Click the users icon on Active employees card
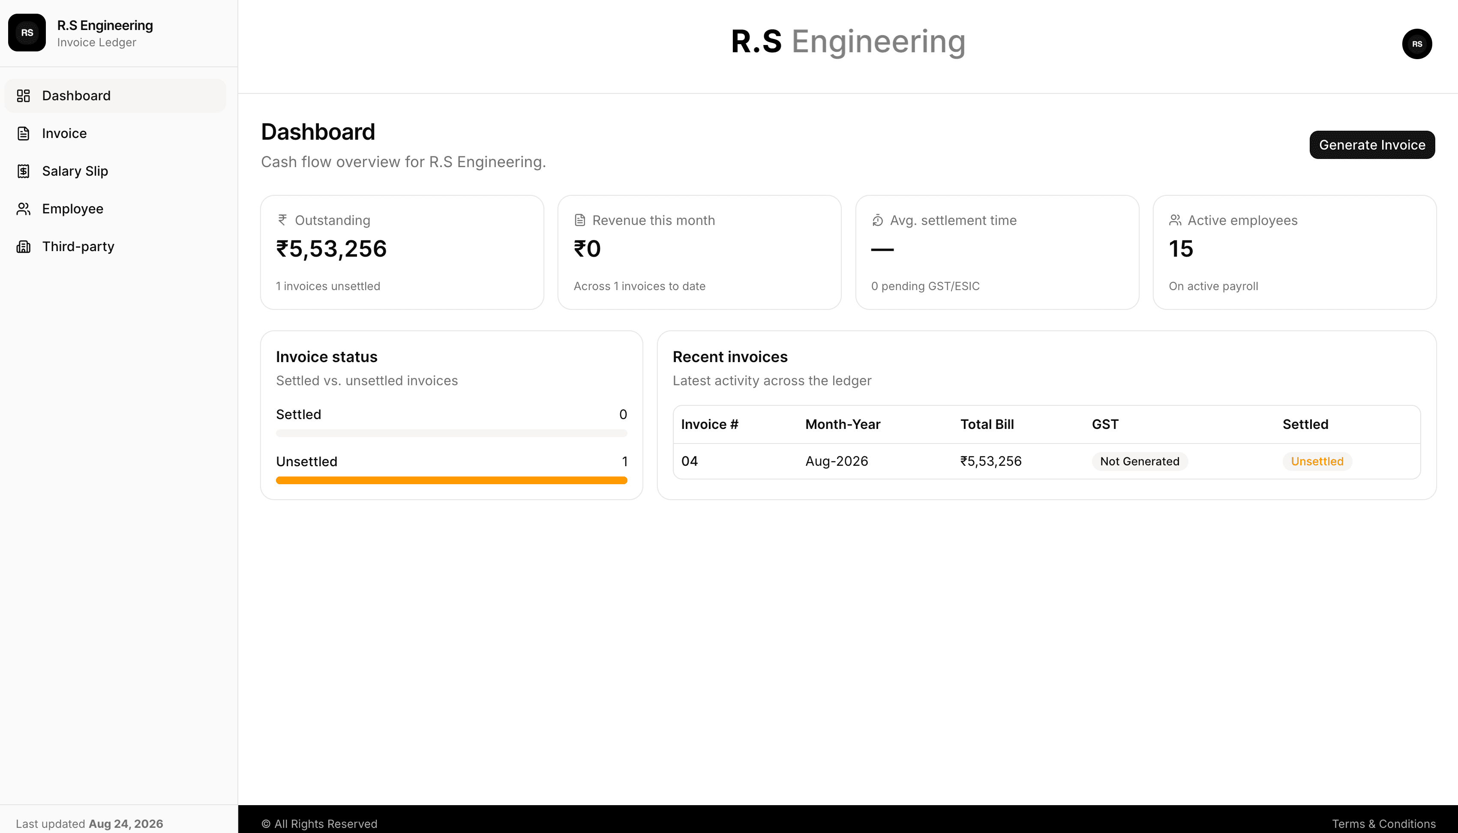1458x833 pixels. [1175, 220]
